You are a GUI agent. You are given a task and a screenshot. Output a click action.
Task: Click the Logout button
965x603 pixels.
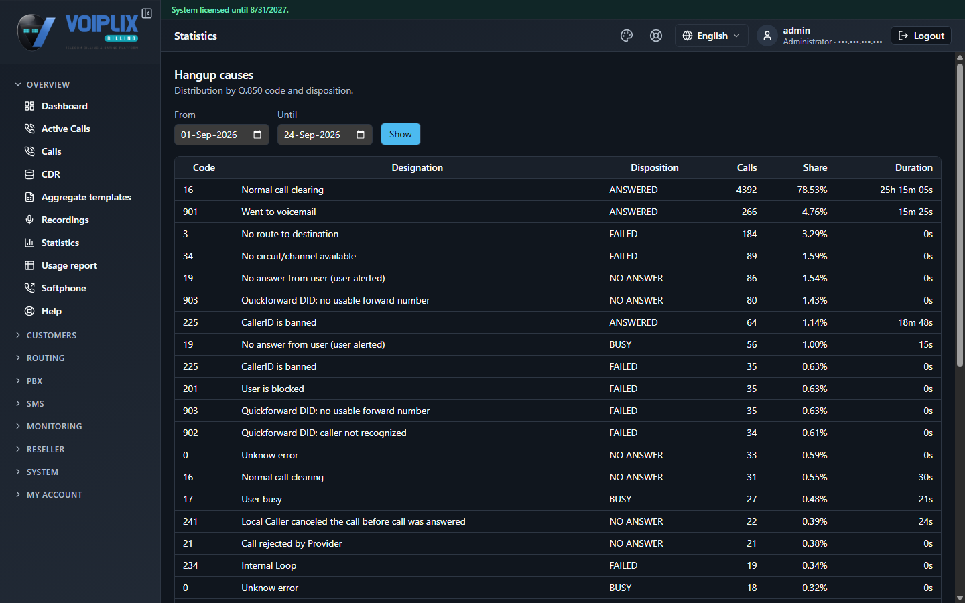[921, 36]
